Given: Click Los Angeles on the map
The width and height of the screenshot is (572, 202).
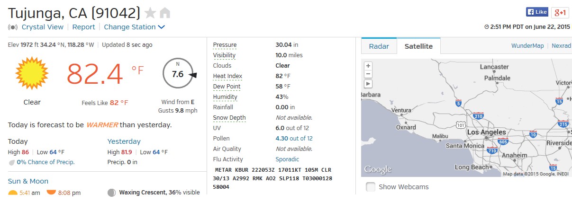Looking at the screenshot, I should 486,132.
